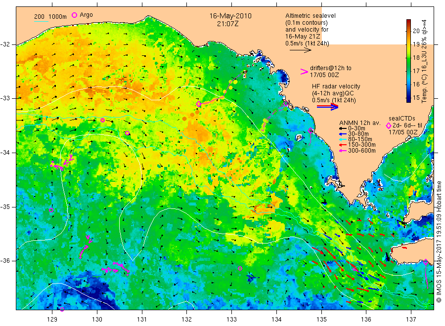This screenshot has height=326, width=445.
Task: Click the Argo float marker near 130.7E 33.6S
Action: point(128,133)
